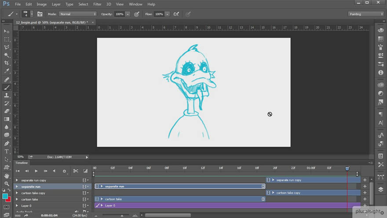Viewport: 387px width, 218px height.
Task: Open the Paragraph panel icon
Action: pyautogui.click(x=380, y=114)
